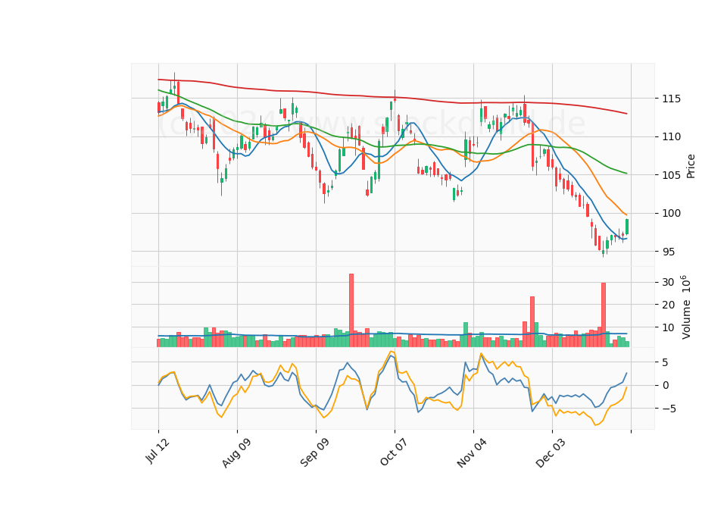Select the tall red December volume spike bar
This screenshot has width=727, height=523.
pos(604,315)
